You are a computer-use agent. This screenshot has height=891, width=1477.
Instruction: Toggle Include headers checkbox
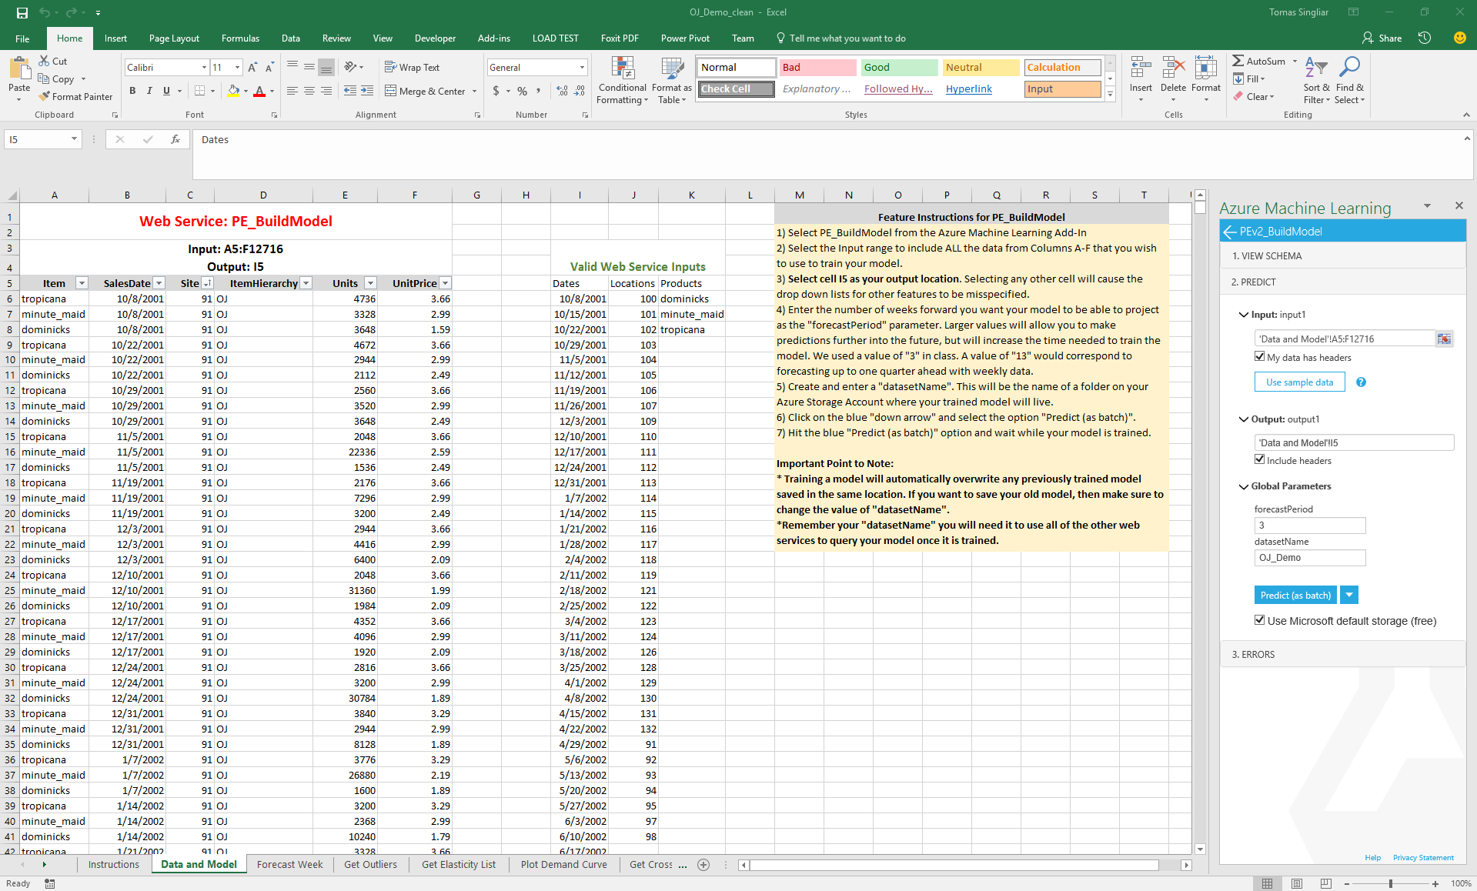[x=1259, y=460]
